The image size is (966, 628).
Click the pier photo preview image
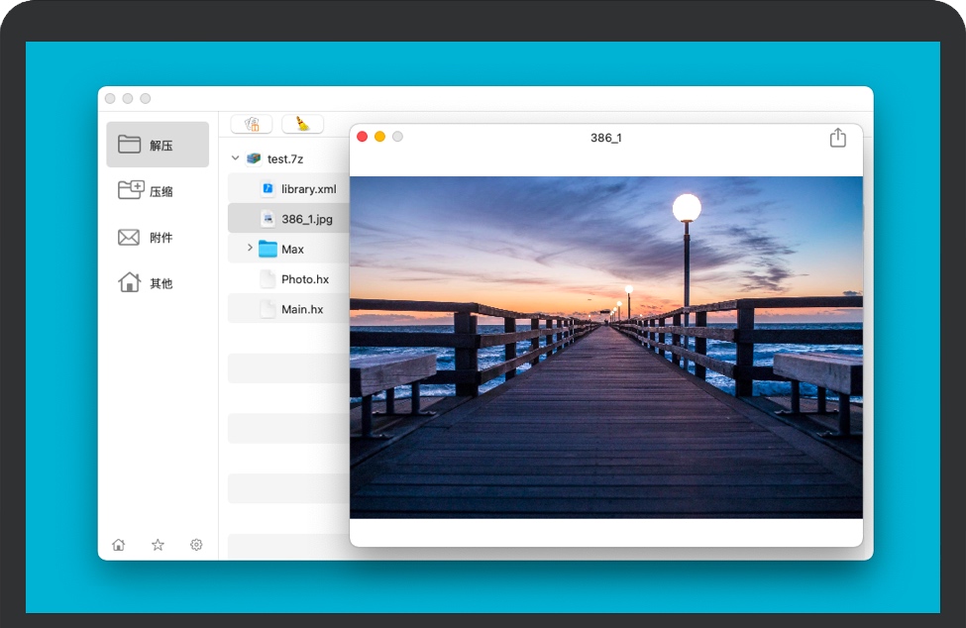(x=605, y=347)
